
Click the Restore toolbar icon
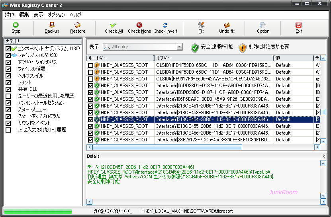point(78,25)
